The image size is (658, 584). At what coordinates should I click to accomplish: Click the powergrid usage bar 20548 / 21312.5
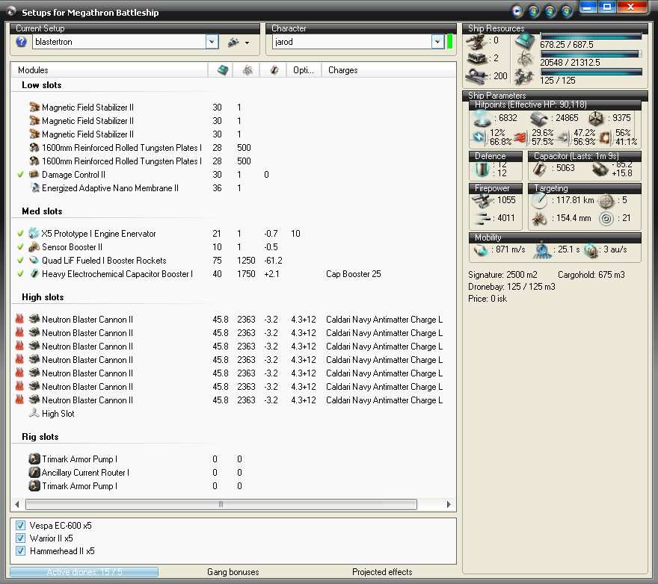click(x=591, y=54)
